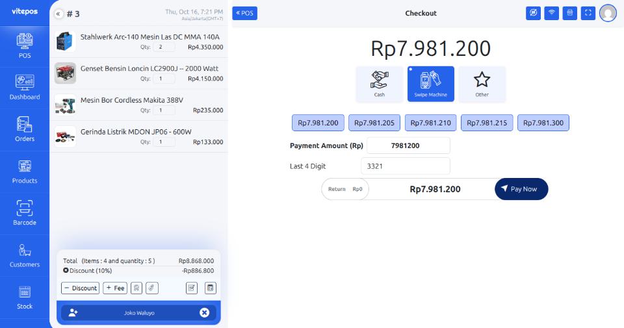Click Gerinda Listrik MDON JP06 name
624x328 pixels.
(136, 132)
